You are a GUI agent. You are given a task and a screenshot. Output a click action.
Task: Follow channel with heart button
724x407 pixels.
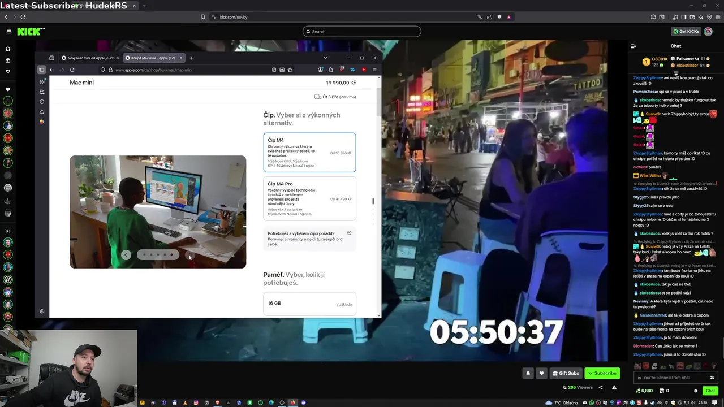point(541,373)
